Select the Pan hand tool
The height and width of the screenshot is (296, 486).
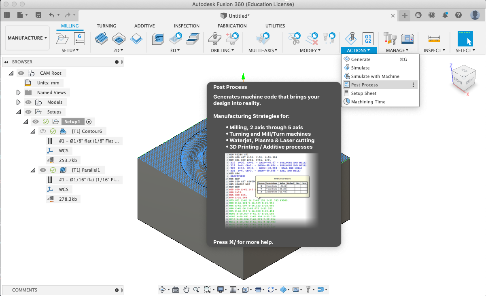[186, 289]
